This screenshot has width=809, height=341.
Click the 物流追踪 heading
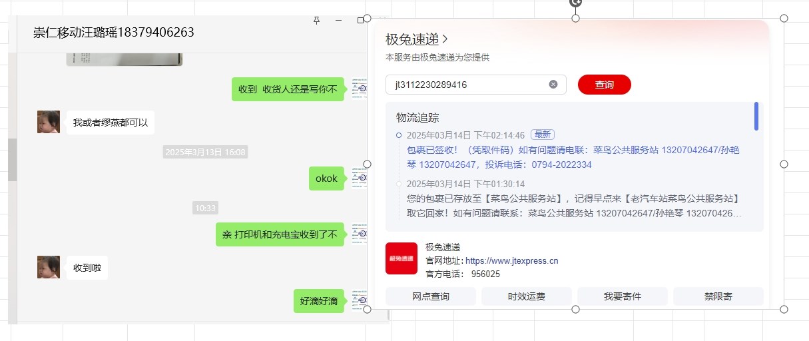point(417,118)
